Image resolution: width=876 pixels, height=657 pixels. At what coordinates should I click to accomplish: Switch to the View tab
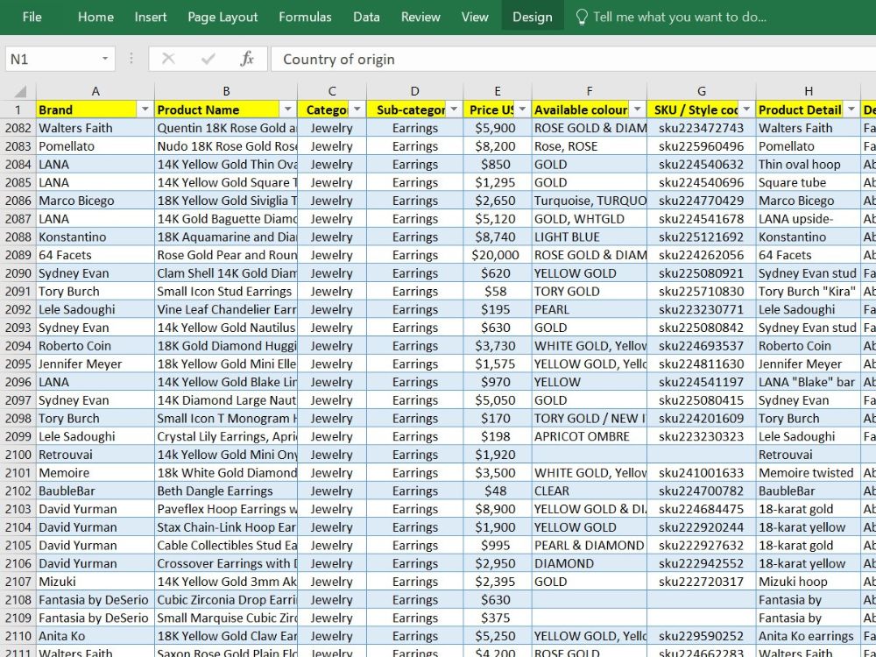475,17
